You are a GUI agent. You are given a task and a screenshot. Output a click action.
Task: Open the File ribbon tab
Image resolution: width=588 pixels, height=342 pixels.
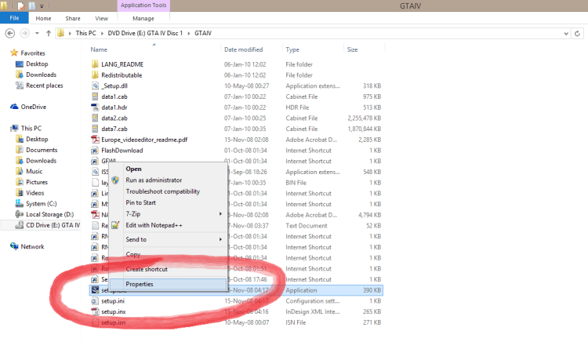pyautogui.click(x=14, y=18)
